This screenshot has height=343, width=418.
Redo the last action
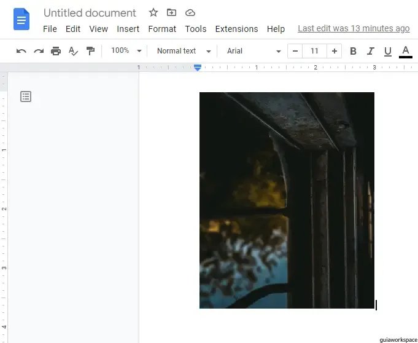[39, 51]
